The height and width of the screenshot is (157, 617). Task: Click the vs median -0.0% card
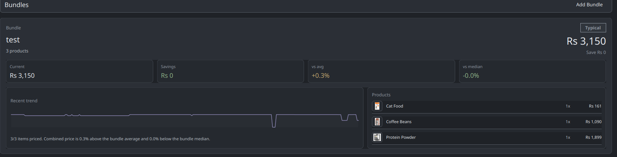pyautogui.click(x=532, y=71)
